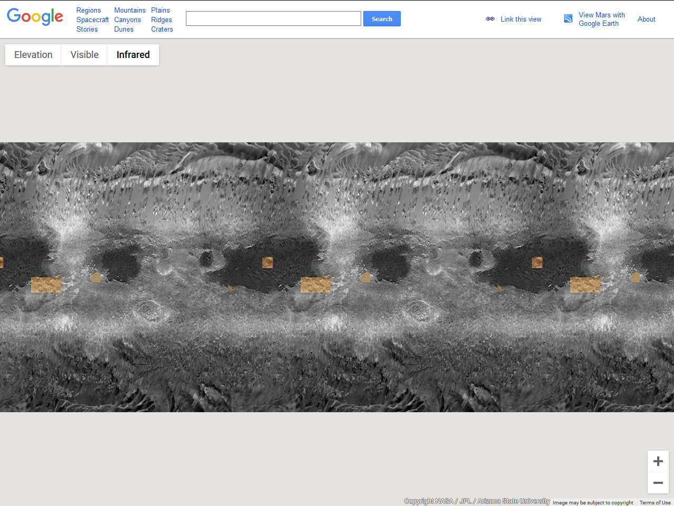Show the Canyons list
Screen dimensions: 674x506
[127, 20]
